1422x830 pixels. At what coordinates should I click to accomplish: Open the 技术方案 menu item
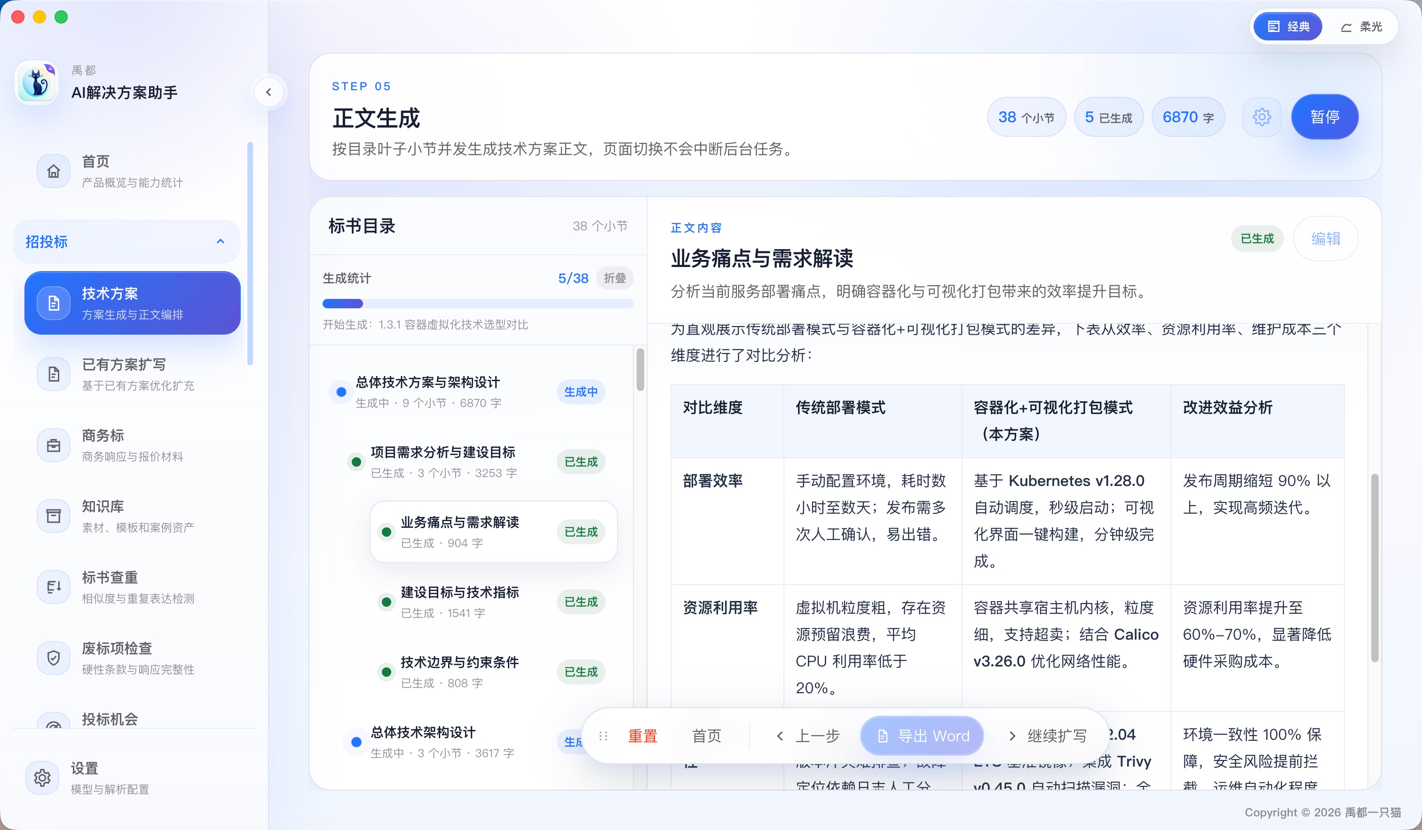[x=133, y=303]
